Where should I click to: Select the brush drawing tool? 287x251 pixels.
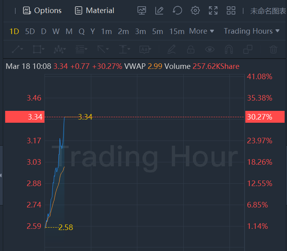pyautogui.click(x=171, y=49)
